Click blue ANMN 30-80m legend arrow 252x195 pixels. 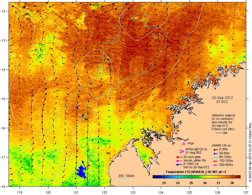[215, 153]
